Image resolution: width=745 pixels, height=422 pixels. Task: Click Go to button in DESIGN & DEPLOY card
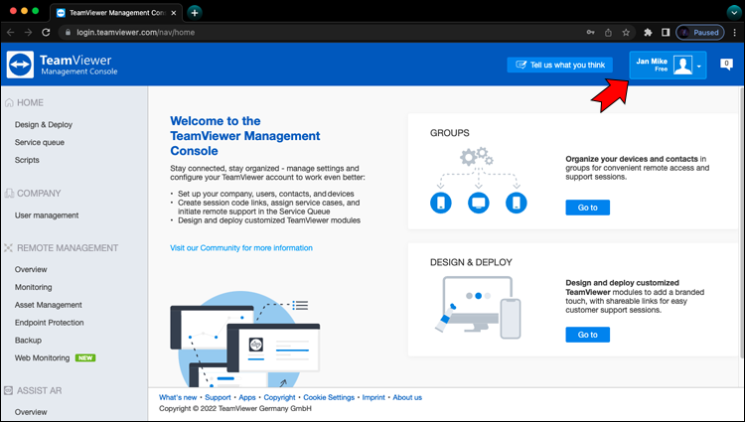(587, 335)
